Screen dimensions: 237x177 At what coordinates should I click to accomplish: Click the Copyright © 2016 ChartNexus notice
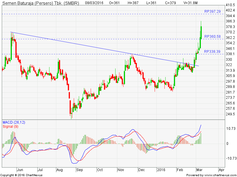21,175
